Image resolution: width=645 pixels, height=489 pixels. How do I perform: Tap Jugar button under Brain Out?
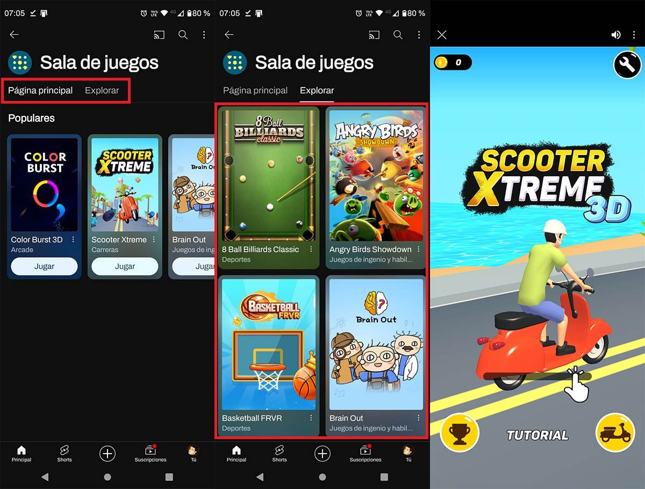coord(193,266)
